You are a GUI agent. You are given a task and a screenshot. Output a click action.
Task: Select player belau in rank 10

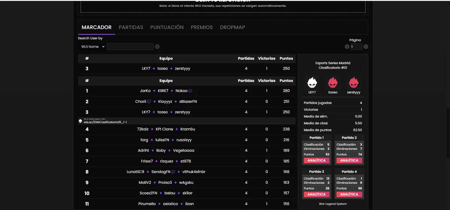[170, 193]
